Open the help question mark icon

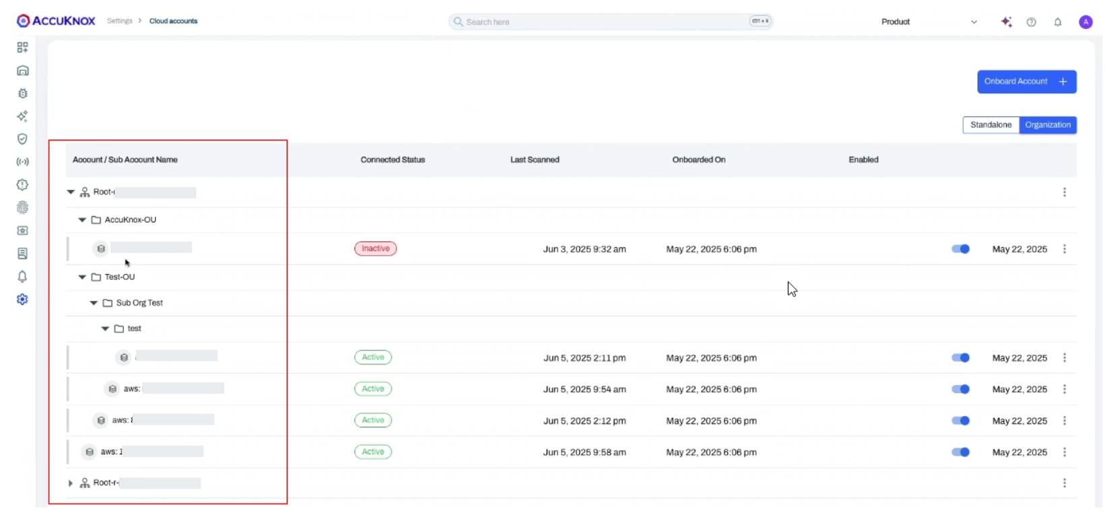point(1031,22)
